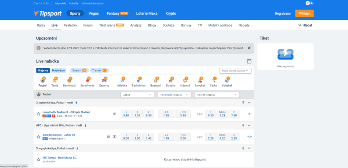Switch to the Vegas section
348x168 pixels.
pyautogui.click(x=94, y=13)
